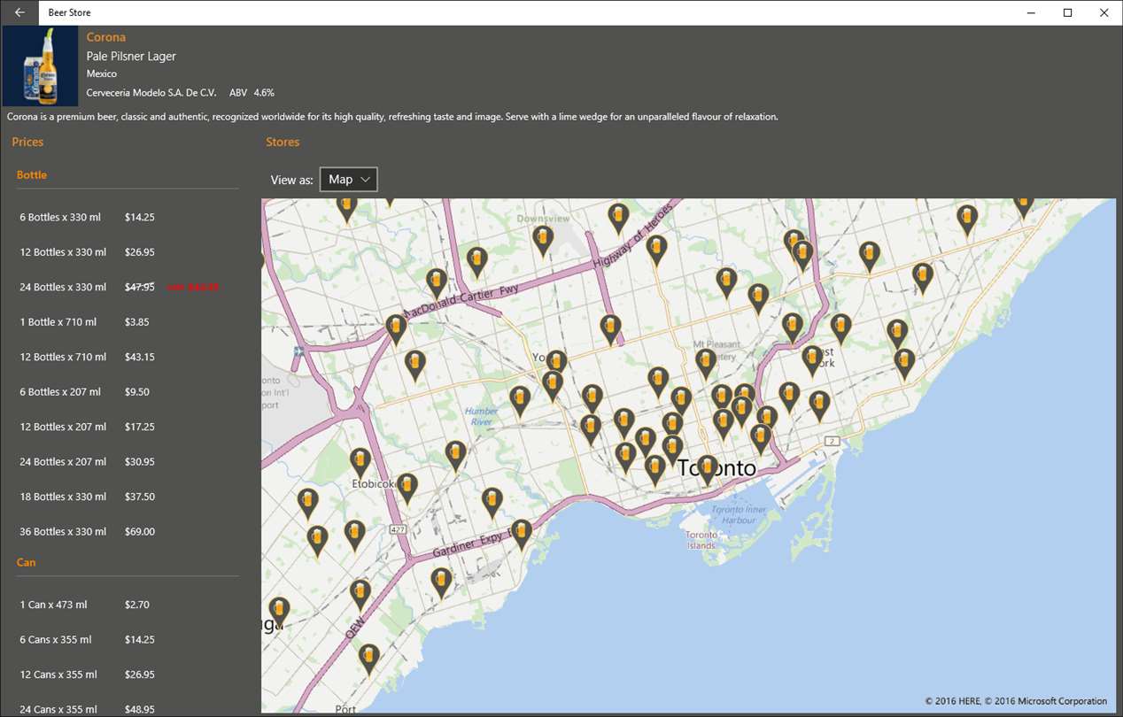This screenshot has width=1123, height=717.
Task: Select the beer pin overlapping the Toronto label
Action: point(707,469)
